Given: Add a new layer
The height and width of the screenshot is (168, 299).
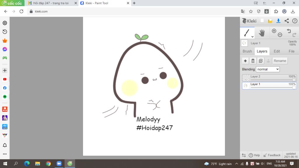Looking at the screenshot, I should (x=245, y=61).
